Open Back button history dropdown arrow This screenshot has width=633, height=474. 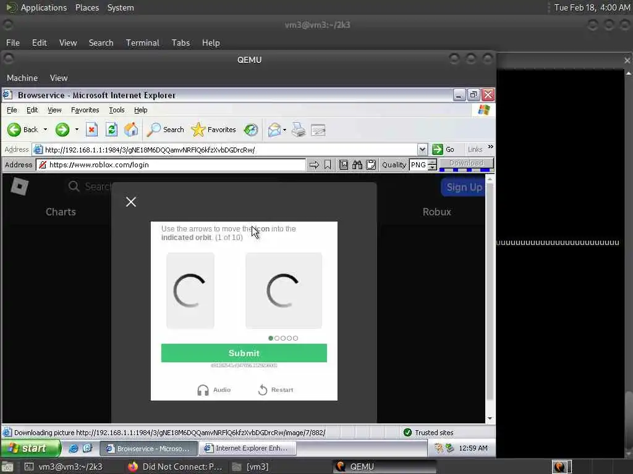click(45, 130)
